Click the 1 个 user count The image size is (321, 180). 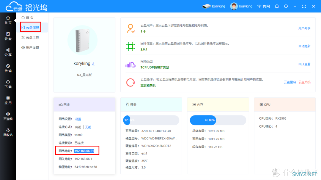143,31
